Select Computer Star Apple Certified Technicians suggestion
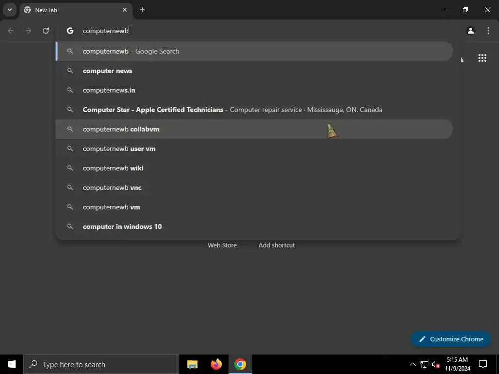The height and width of the screenshot is (374, 499). click(x=254, y=110)
